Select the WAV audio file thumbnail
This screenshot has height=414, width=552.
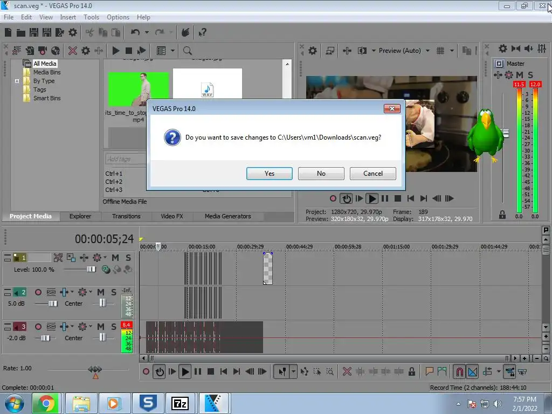pos(208,84)
